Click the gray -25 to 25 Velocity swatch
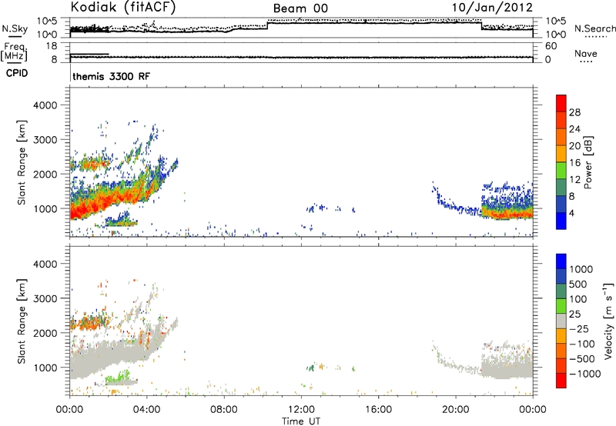Viewport: 616px width, 426px height. click(561, 321)
